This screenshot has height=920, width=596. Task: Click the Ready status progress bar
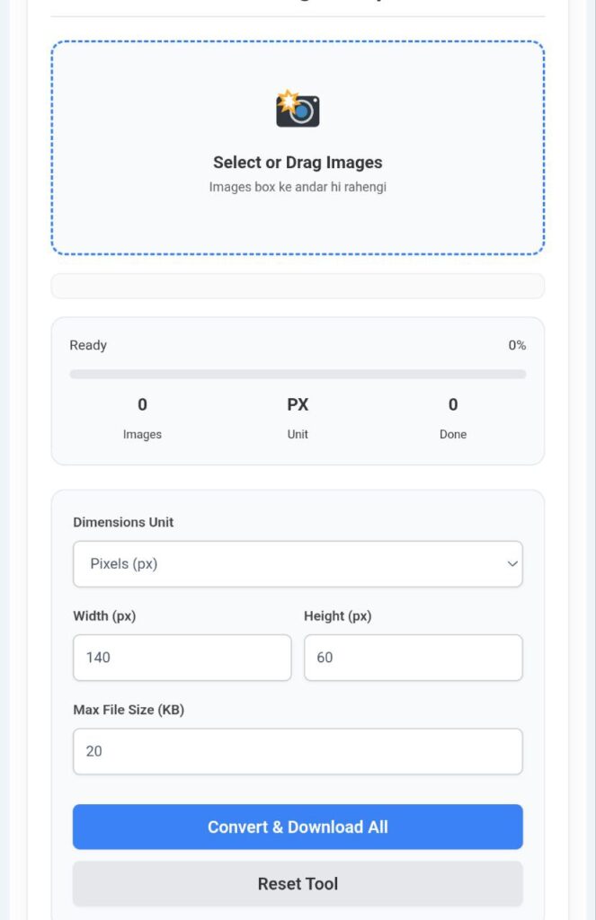[x=298, y=373]
